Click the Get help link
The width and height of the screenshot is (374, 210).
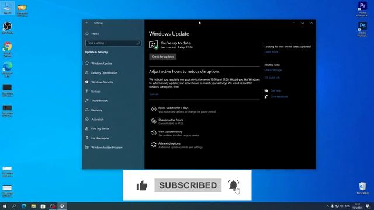tap(276, 91)
